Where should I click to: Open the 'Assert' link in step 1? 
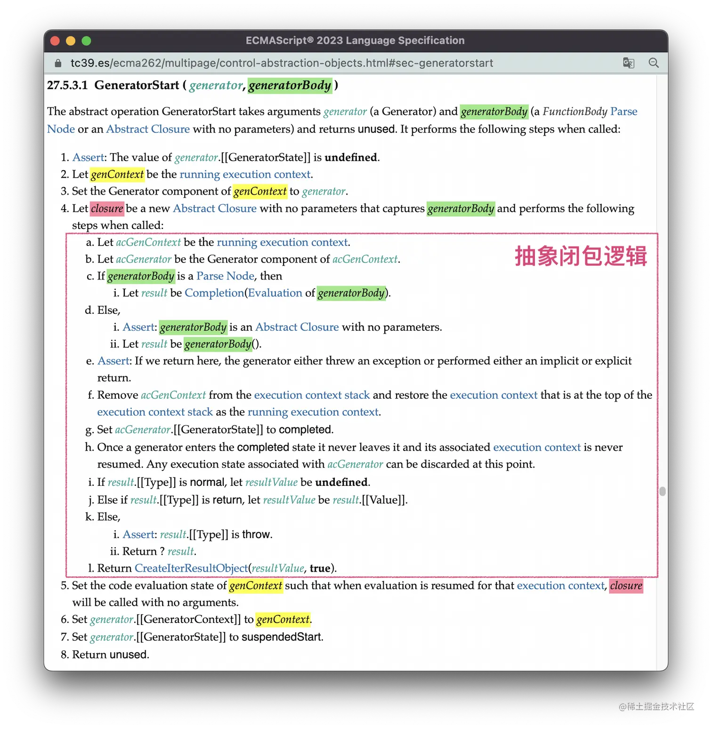(88, 157)
